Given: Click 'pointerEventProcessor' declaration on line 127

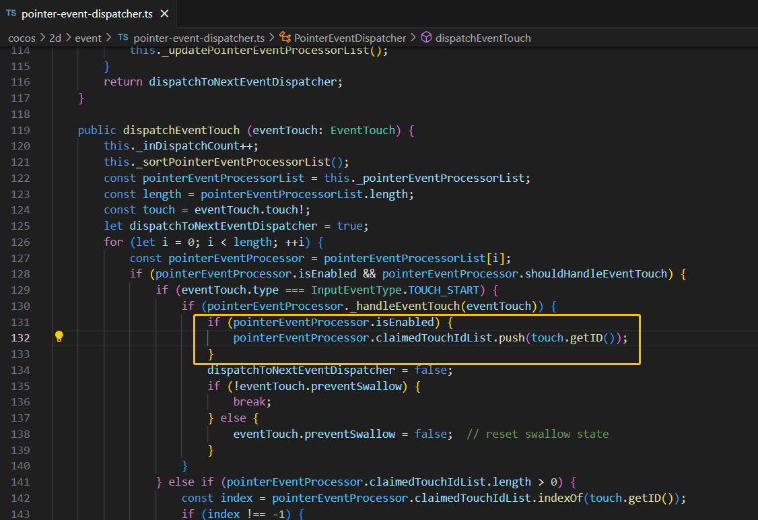Looking at the screenshot, I should 236,258.
